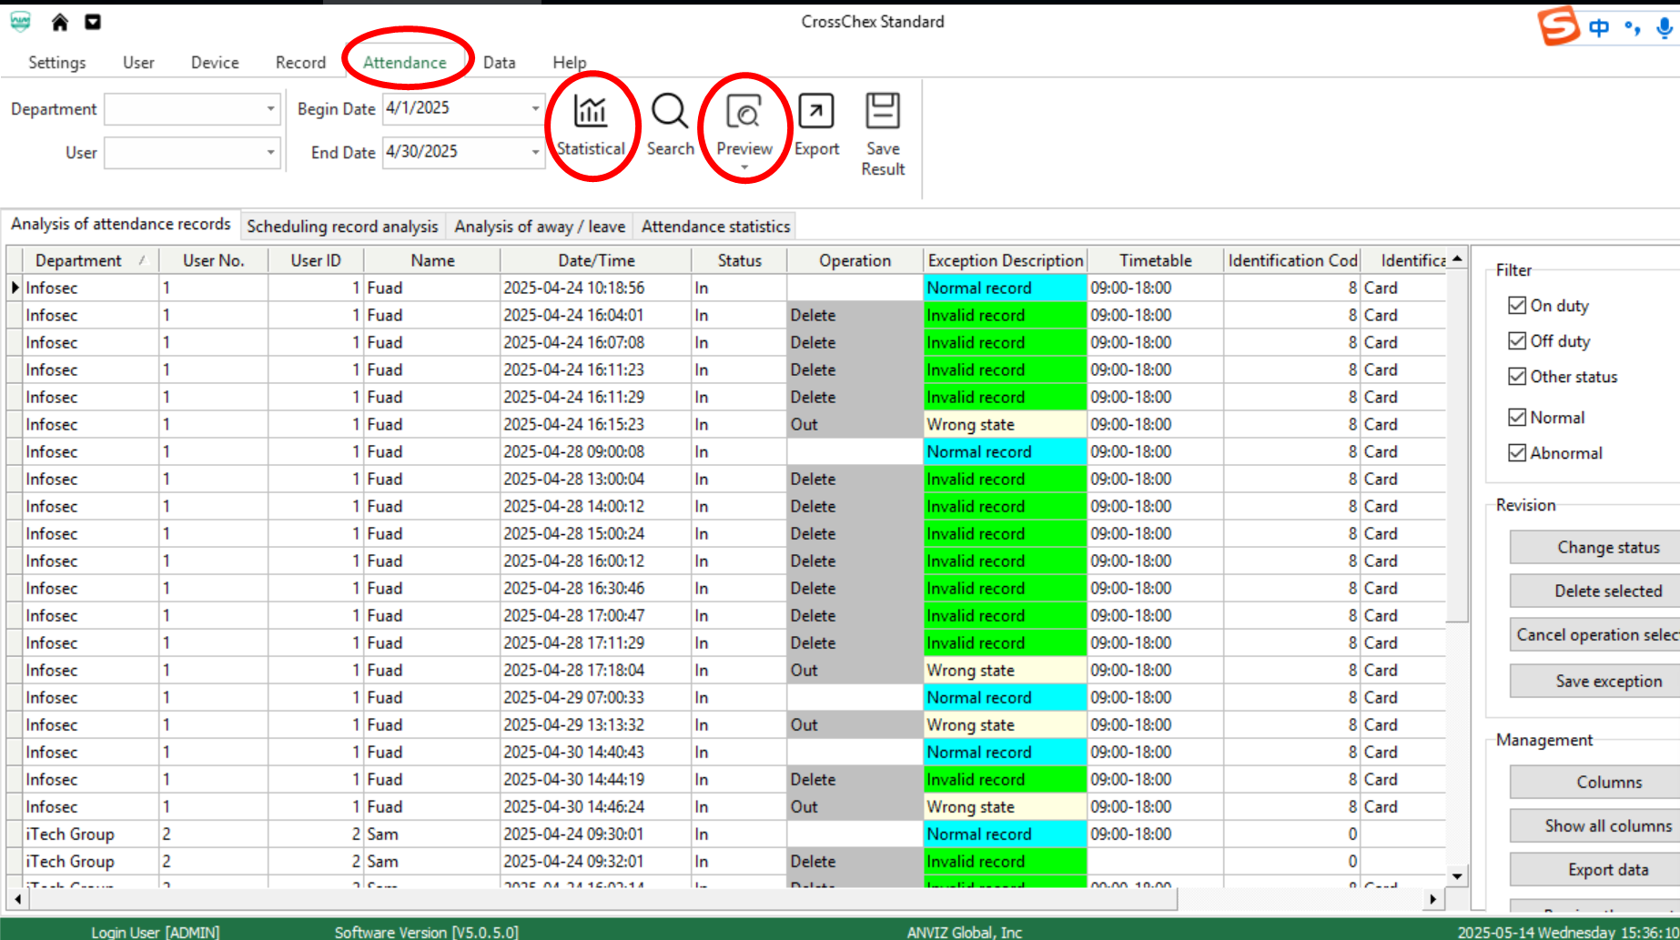Click the horizontal scrollbar left arrow
The height and width of the screenshot is (940, 1680).
[x=18, y=899]
